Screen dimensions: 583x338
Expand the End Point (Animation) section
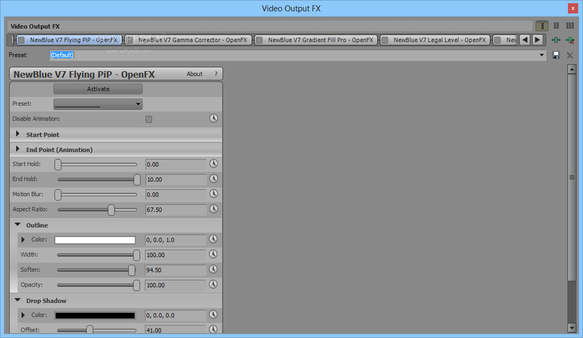(x=17, y=149)
